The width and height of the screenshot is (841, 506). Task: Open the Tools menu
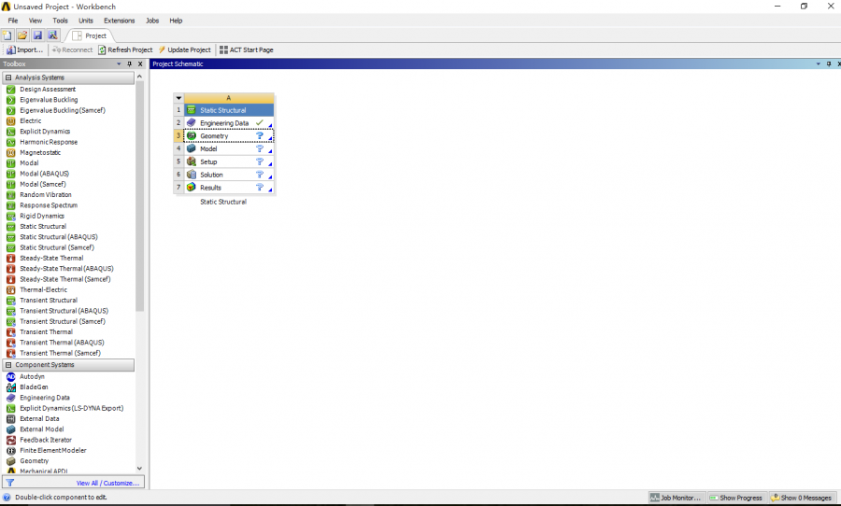60,21
